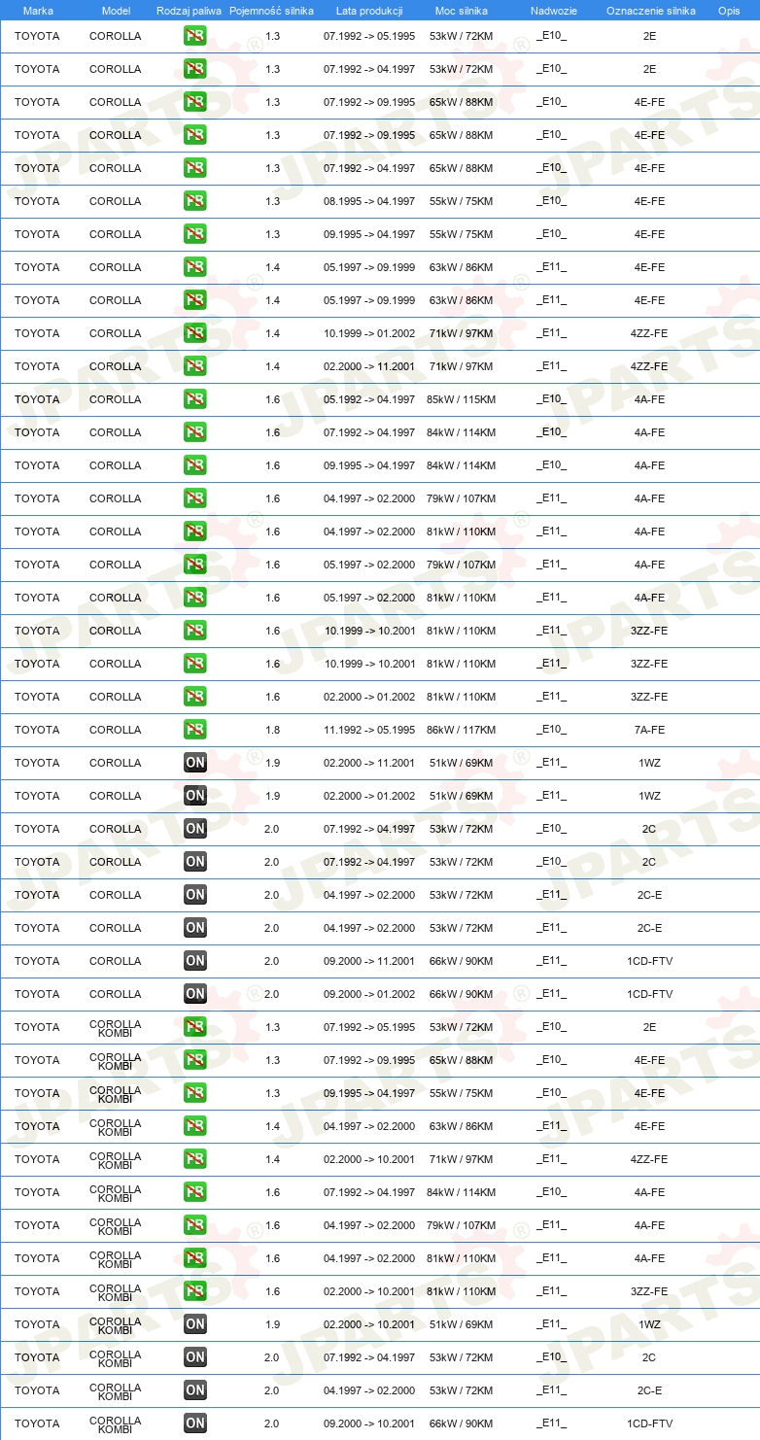Click diesel ON icon in Corolla Kombi 1CD-FTV row
This screenshot has height=1440, width=760.
[x=195, y=1423]
